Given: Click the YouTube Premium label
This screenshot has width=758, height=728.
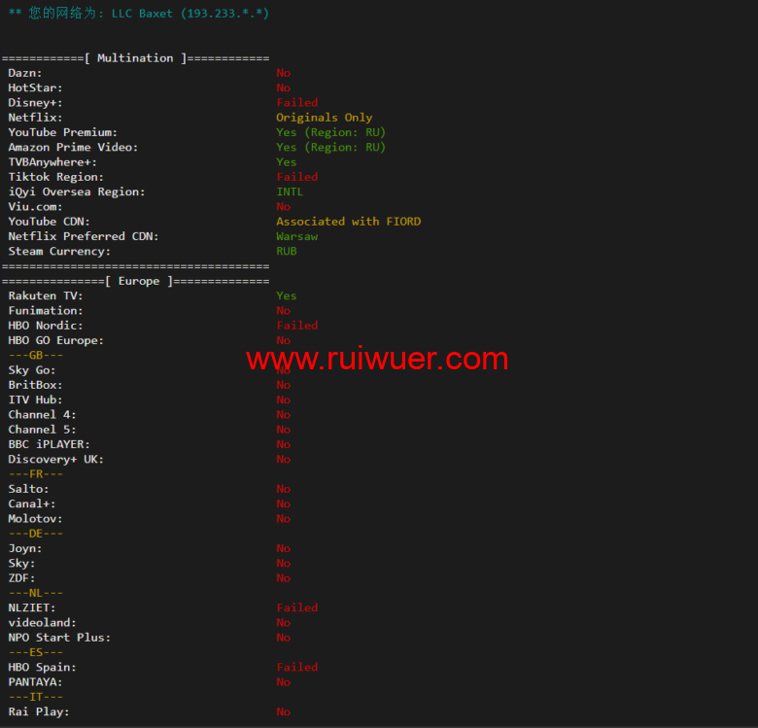Looking at the screenshot, I should [x=62, y=132].
